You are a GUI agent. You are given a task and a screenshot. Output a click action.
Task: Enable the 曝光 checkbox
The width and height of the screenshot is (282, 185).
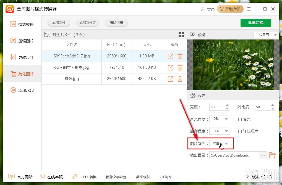pyautogui.click(x=240, y=120)
